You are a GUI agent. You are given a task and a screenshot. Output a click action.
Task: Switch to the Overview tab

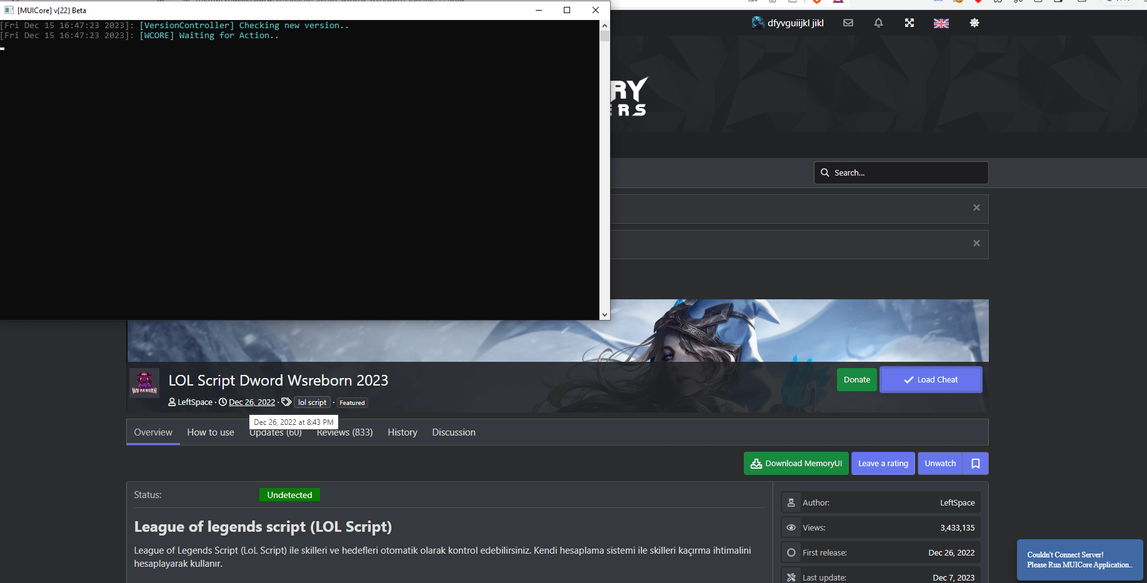(x=153, y=432)
